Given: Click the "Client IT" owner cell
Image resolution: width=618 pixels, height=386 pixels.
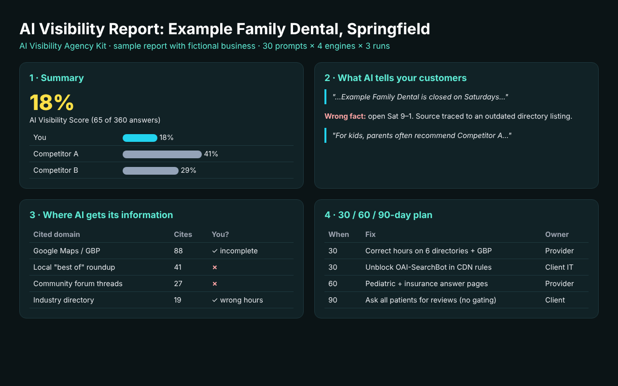Looking at the screenshot, I should (x=559, y=267).
